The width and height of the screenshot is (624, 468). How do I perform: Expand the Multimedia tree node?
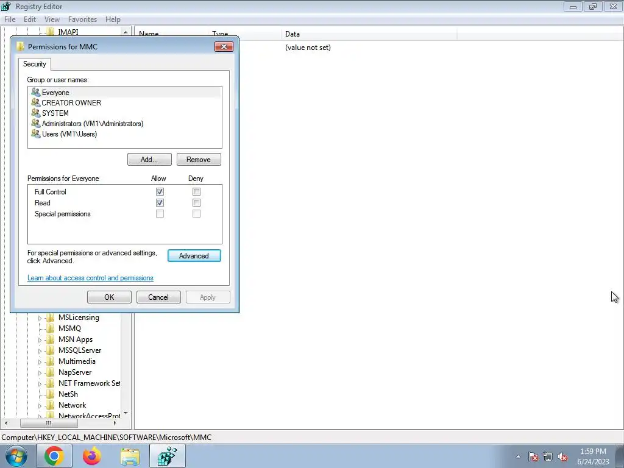(x=40, y=362)
